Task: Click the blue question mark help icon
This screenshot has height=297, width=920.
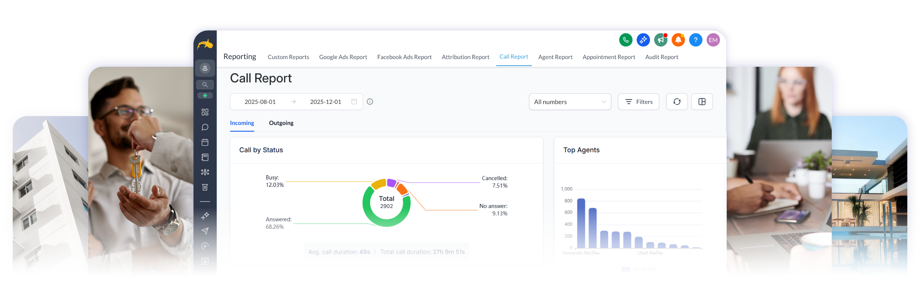Action: pyautogui.click(x=695, y=40)
